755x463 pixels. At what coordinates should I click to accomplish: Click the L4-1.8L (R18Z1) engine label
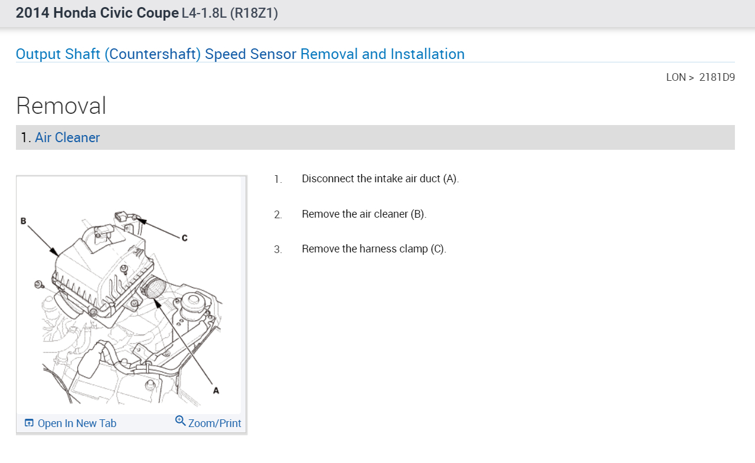click(230, 13)
